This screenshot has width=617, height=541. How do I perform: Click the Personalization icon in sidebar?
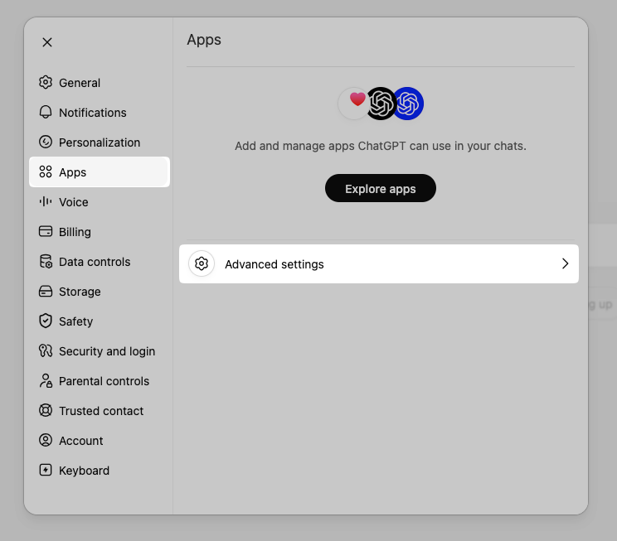pos(46,142)
